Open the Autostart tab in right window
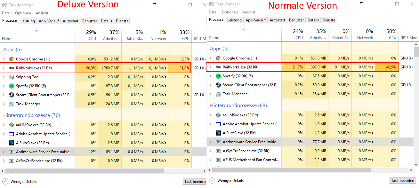Screen dimensions: 419x188 pyautogui.click(x=277, y=20)
